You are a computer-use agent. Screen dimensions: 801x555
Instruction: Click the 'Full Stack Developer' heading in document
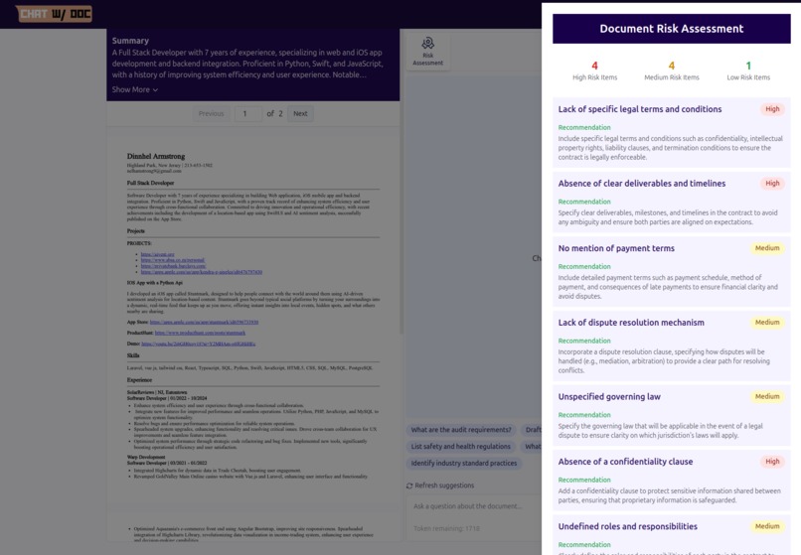(150, 183)
